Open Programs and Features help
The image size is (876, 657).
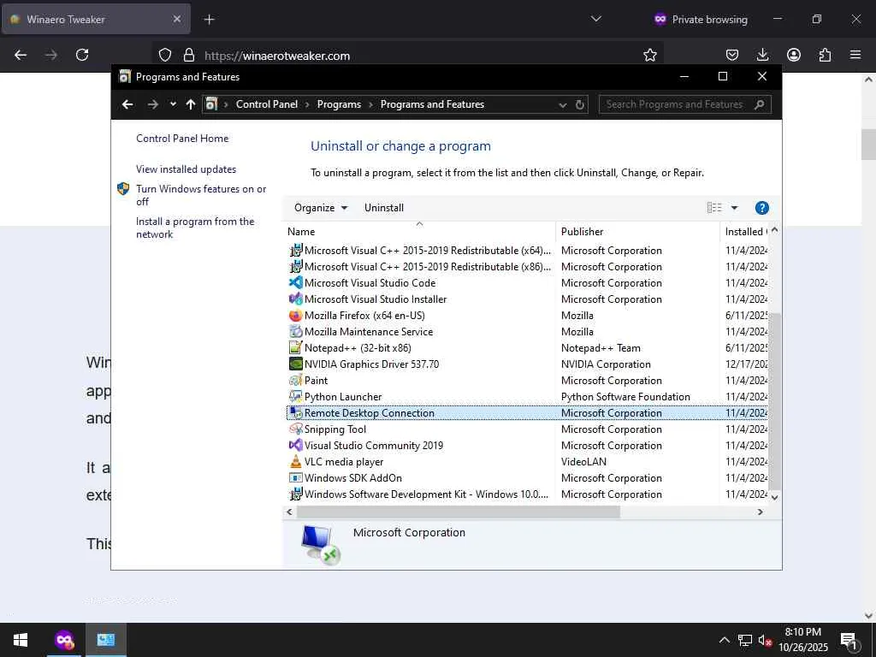pos(761,208)
